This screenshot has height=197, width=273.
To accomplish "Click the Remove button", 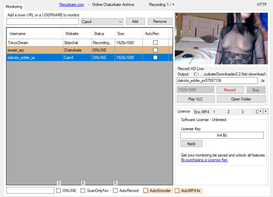I will click(x=160, y=22).
